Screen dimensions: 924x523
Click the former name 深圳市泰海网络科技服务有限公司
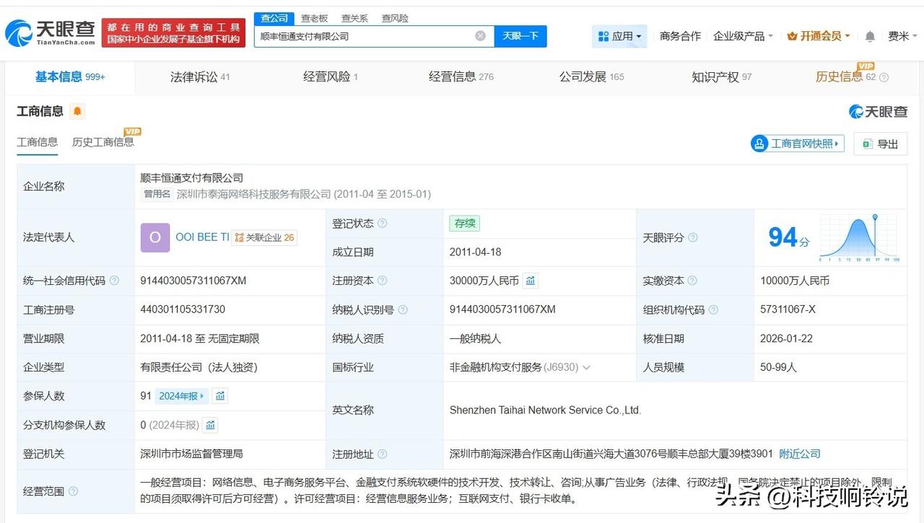tap(254, 194)
